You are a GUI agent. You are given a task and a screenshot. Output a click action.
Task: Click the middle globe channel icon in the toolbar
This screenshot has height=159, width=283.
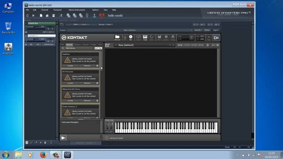[x=75, y=16]
